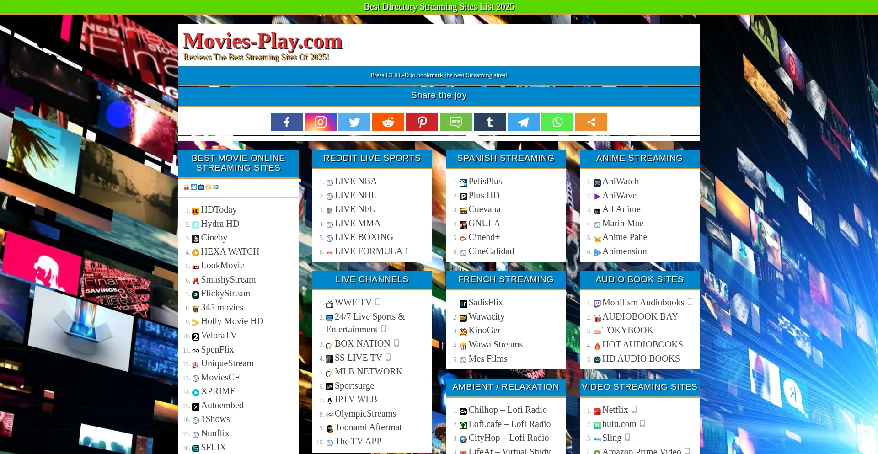The width and height of the screenshot is (878, 454).
Task: Click the Live Channels heading
Action: pyautogui.click(x=372, y=279)
